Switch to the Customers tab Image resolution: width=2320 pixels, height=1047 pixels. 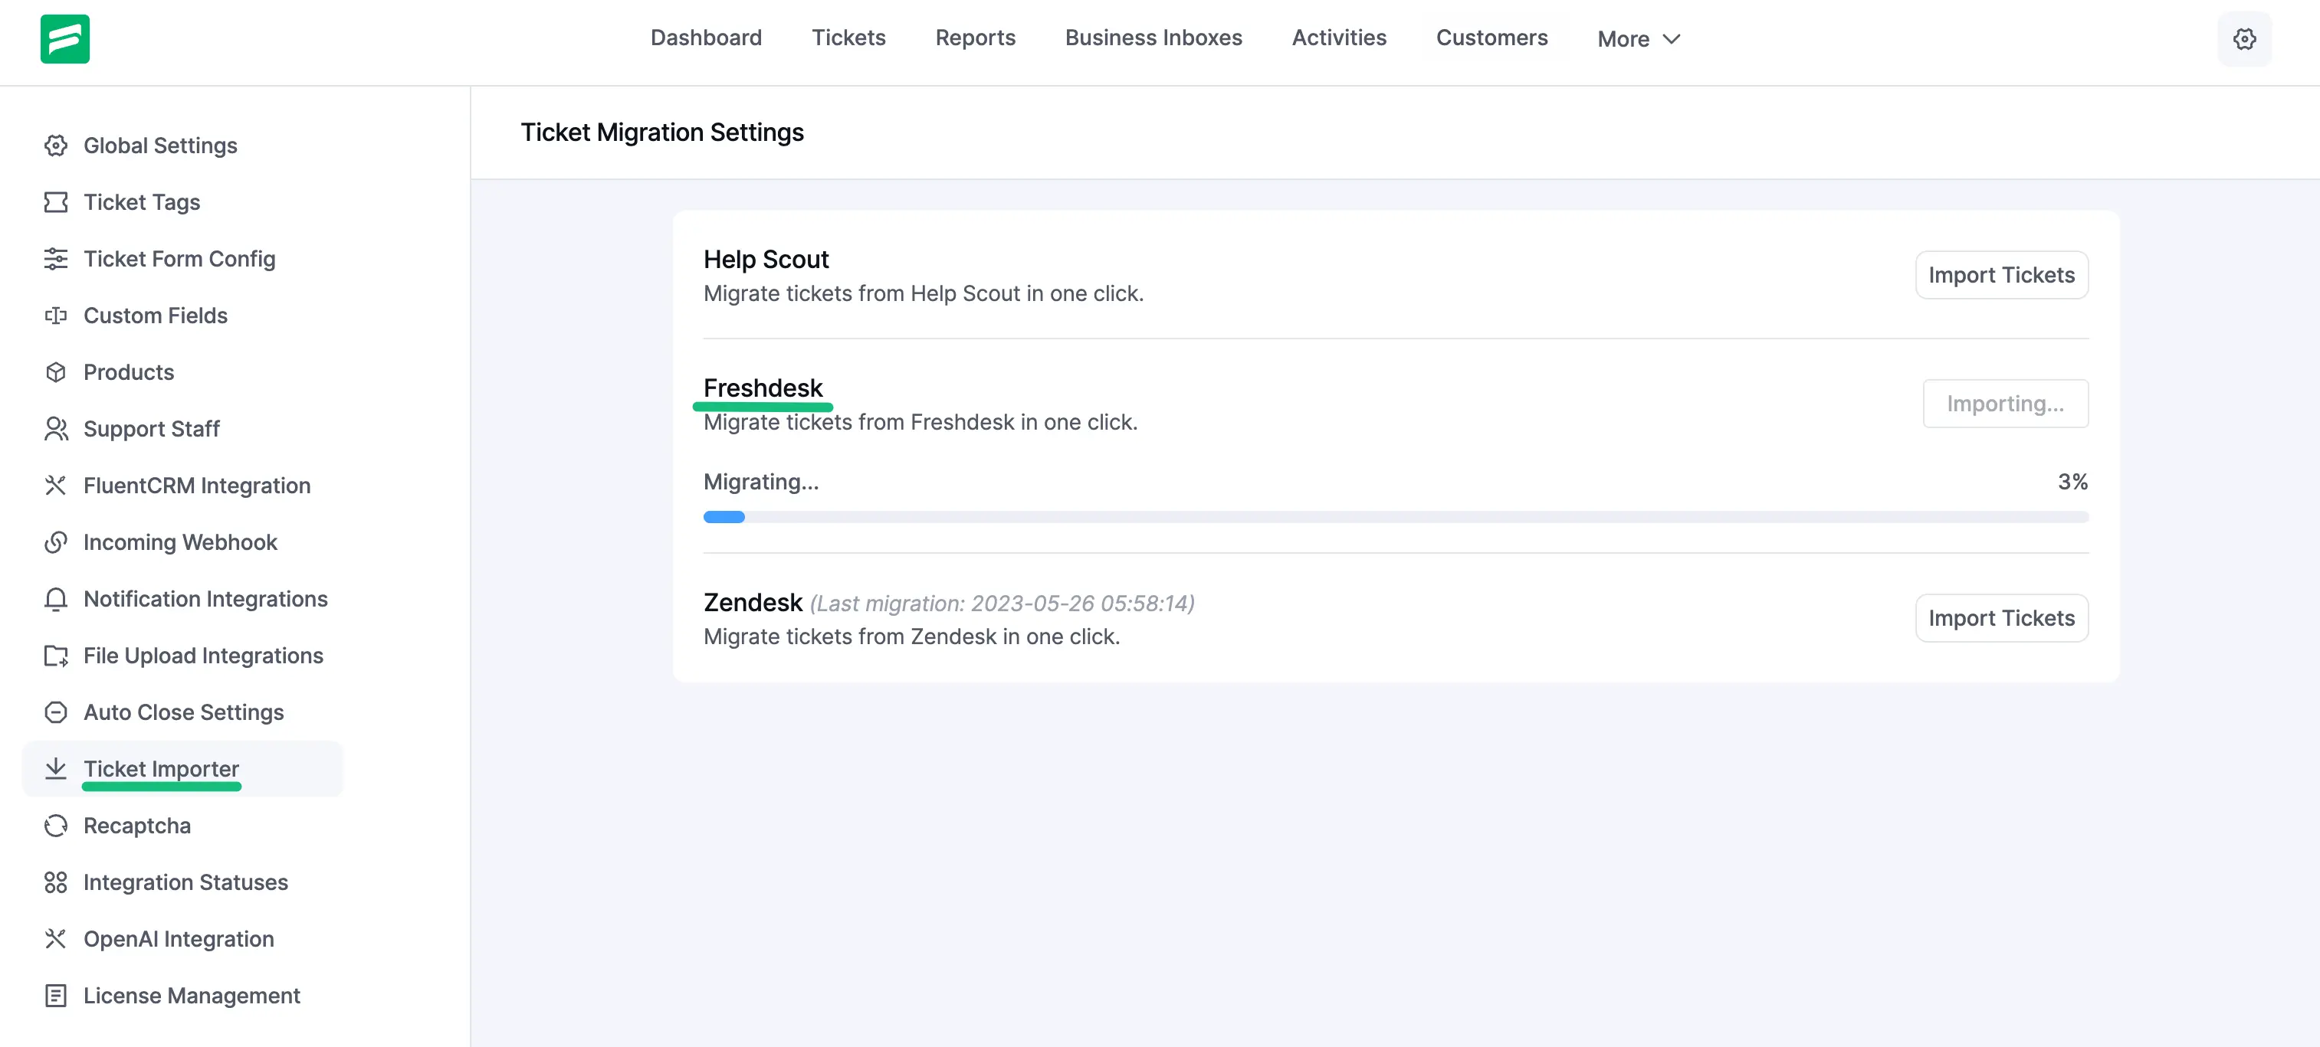pyautogui.click(x=1492, y=38)
